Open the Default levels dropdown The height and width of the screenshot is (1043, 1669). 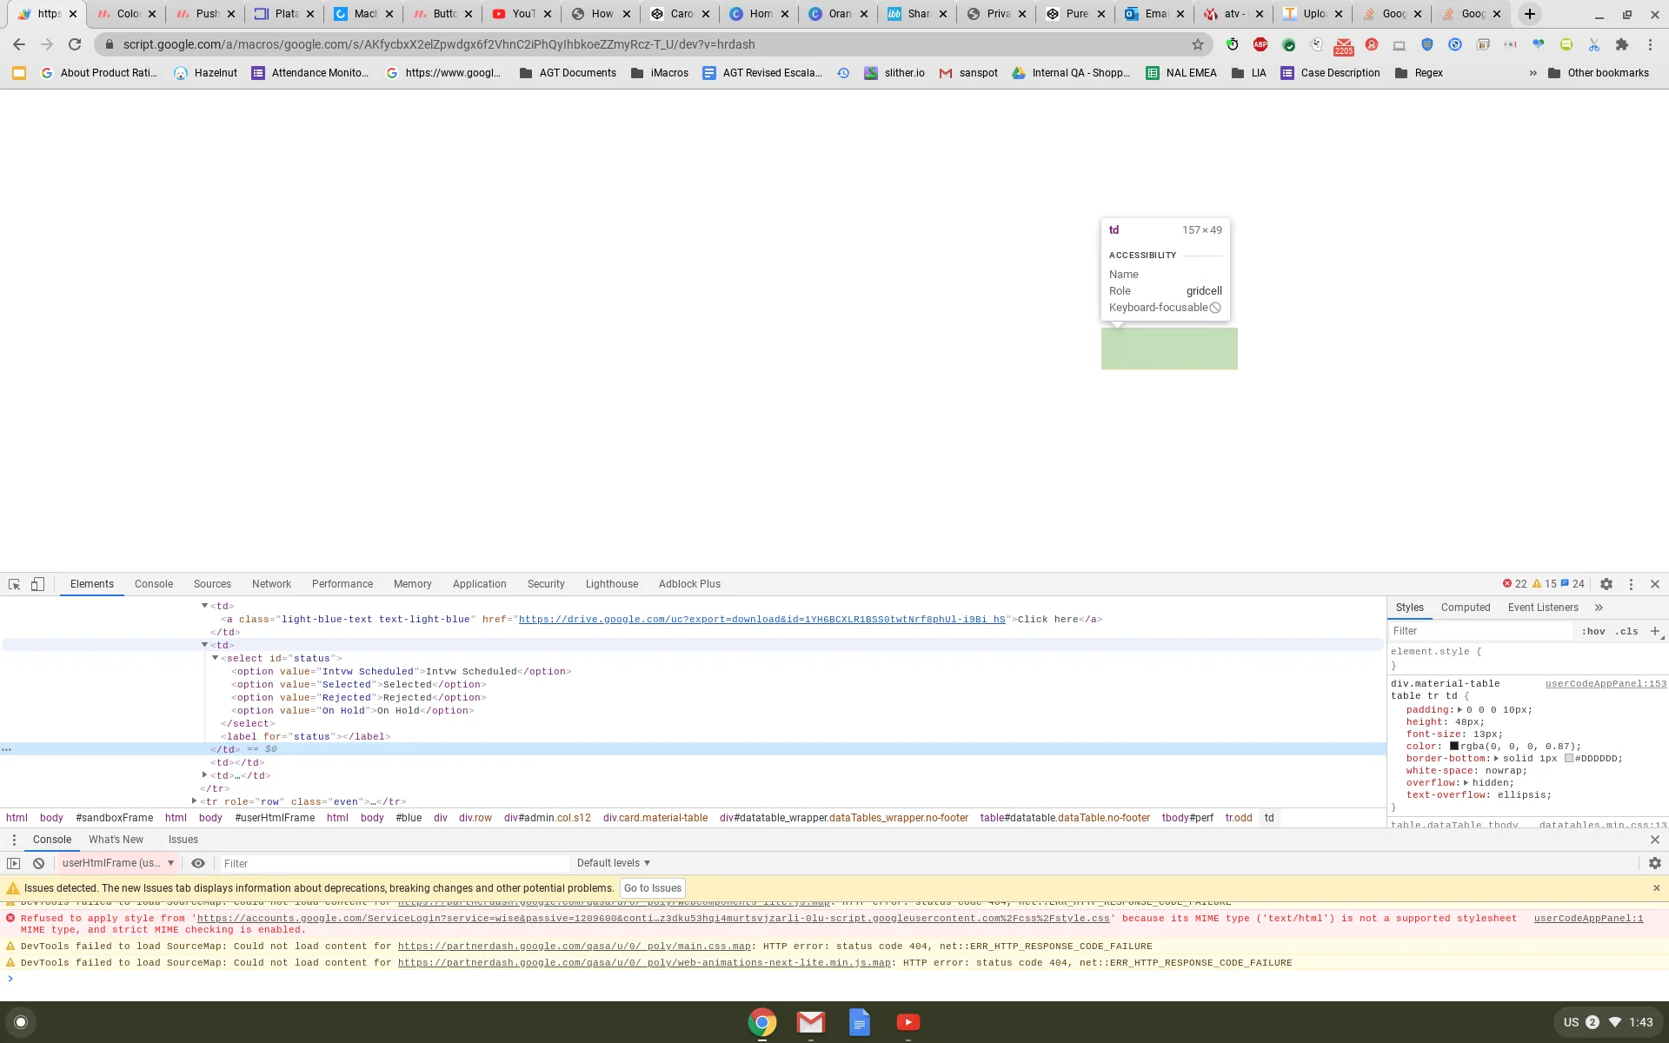614,863
